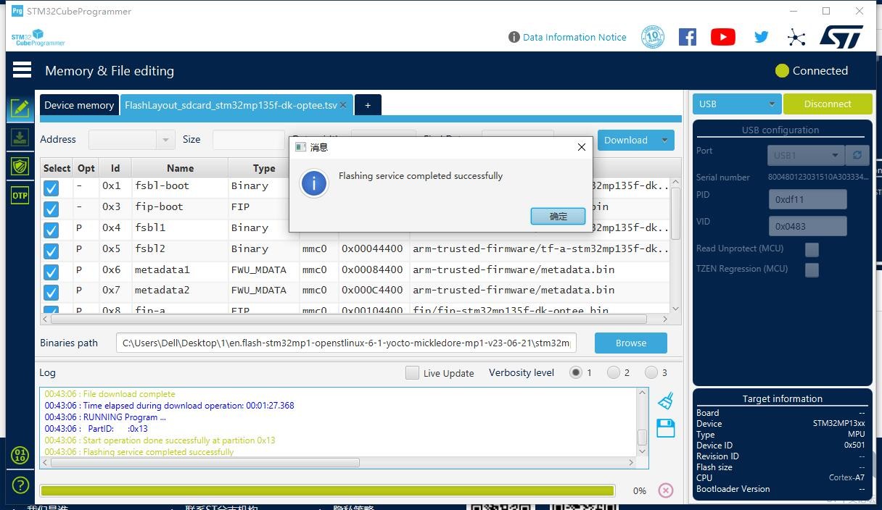Open the hamburger main menu
The image size is (882, 510).
[22, 70]
